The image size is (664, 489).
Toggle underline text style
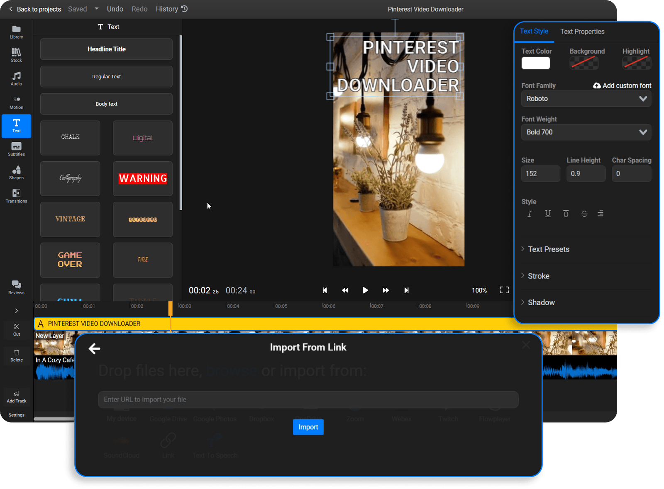548,214
